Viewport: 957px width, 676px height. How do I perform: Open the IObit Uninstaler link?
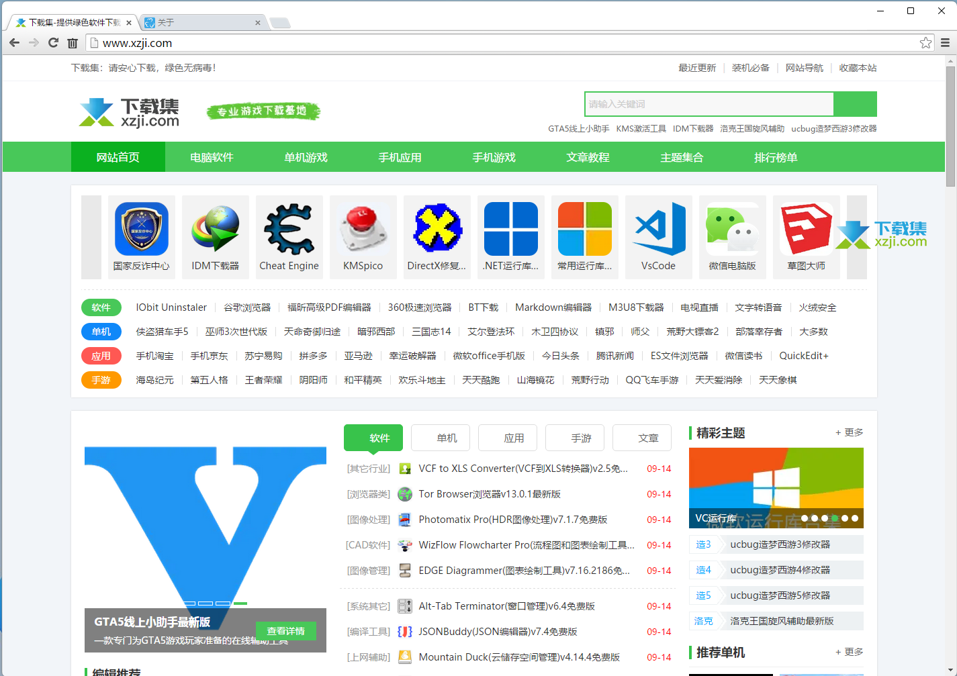(171, 307)
